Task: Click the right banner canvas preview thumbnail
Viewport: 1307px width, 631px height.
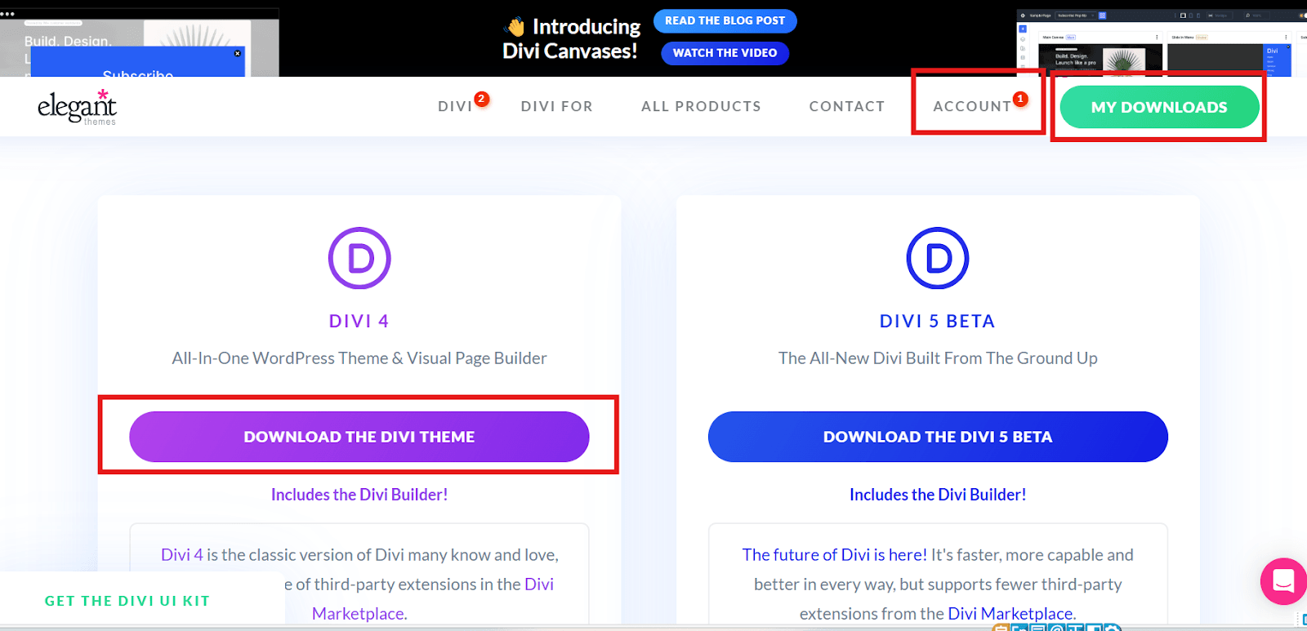Action: [1161, 43]
